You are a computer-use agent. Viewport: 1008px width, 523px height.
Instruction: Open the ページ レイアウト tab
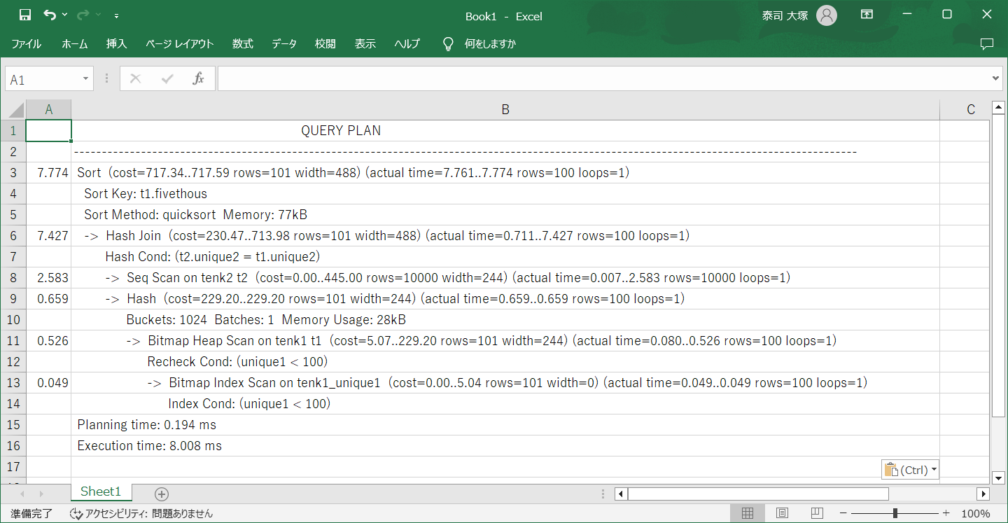(180, 44)
